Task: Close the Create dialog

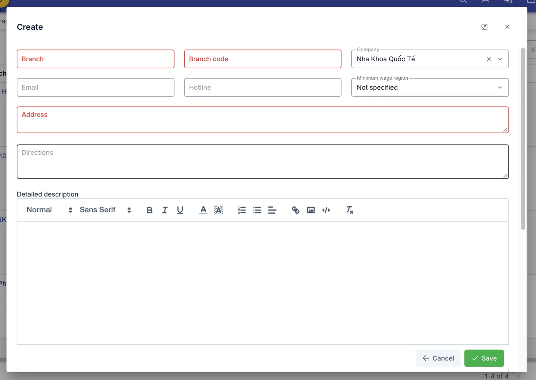Action: click(x=507, y=27)
